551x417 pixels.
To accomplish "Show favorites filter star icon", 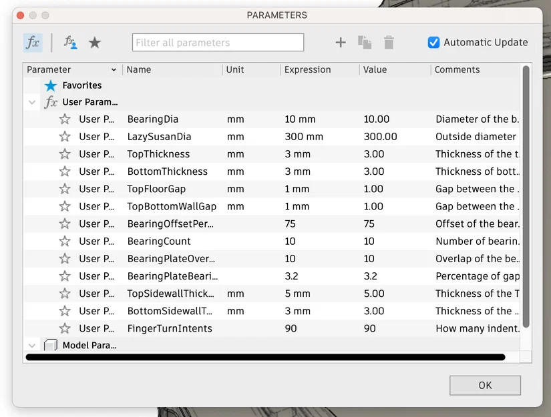I will point(95,43).
